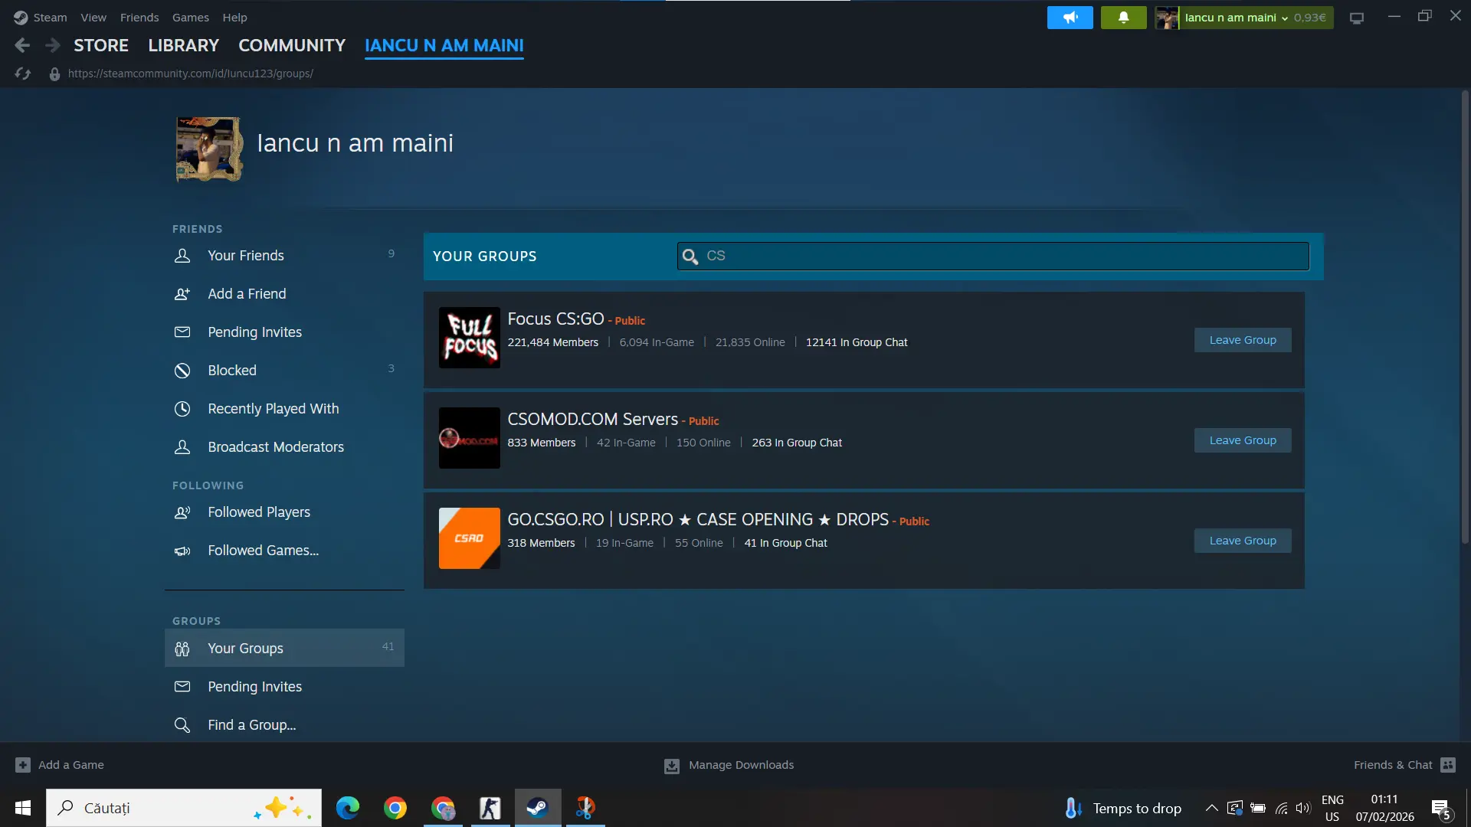Click the Steam taskbar icon
The image size is (1471, 827).
pyautogui.click(x=538, y=808)
